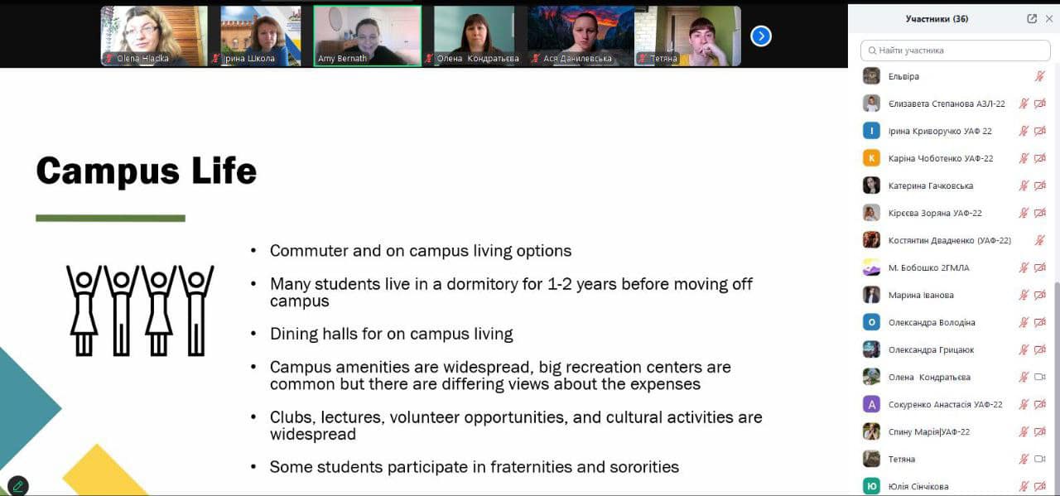Click the green pencil annotation icon
Screen dimensions: 1060x496
pyautogui.click(x=17, y=486)
